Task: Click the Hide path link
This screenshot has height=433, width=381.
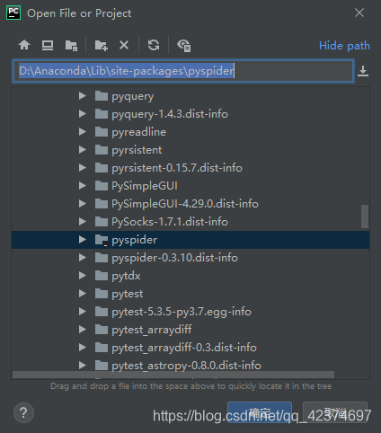Action: point(344,46)
